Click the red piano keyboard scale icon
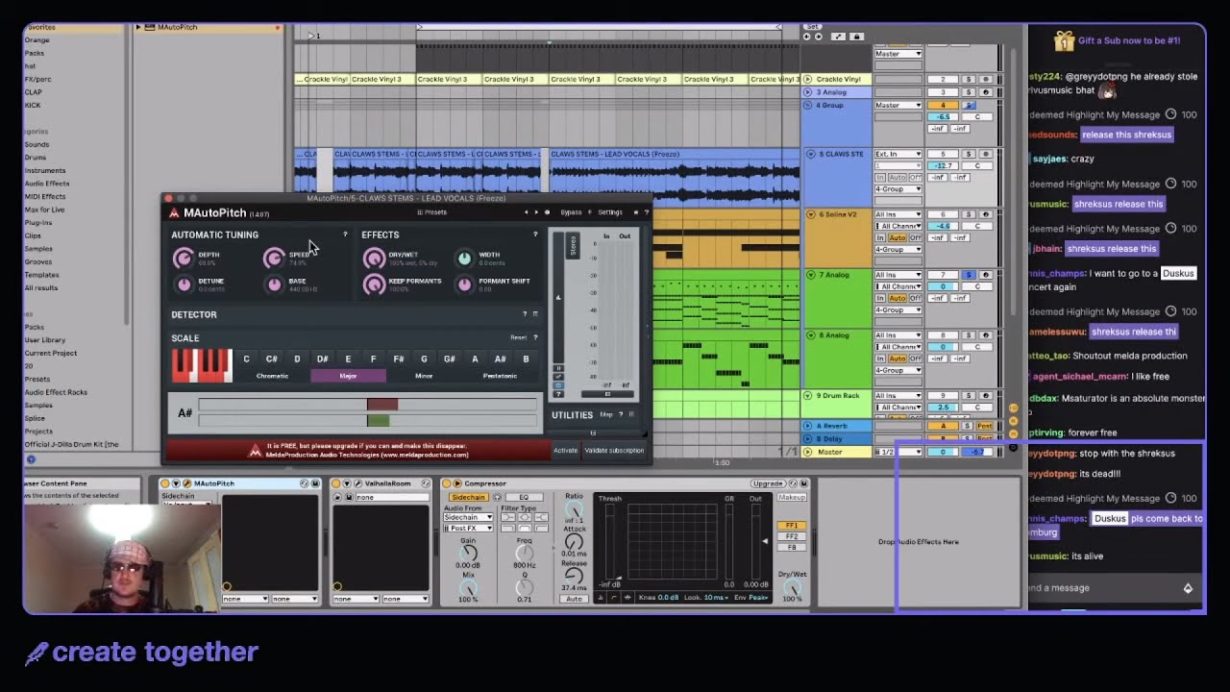The width and height of the screenshot is (1230, 692). [x=202, y=366]
